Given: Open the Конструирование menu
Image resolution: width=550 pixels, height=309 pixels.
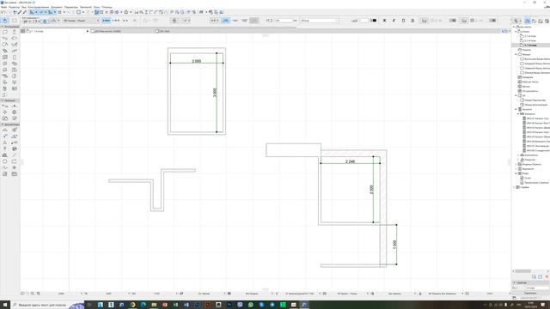Looking at the screenshot, I should (38, 7).
